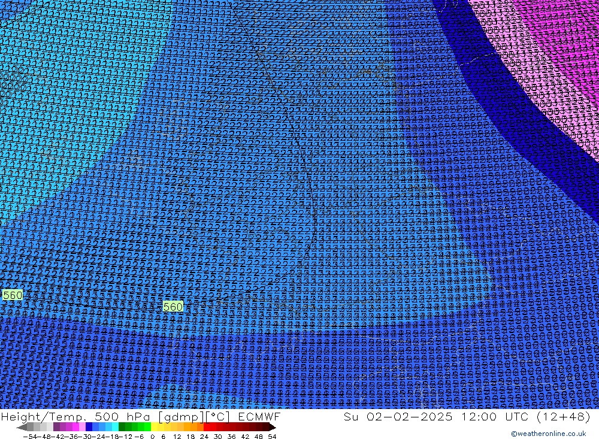Click the 36 legend value

231,437
